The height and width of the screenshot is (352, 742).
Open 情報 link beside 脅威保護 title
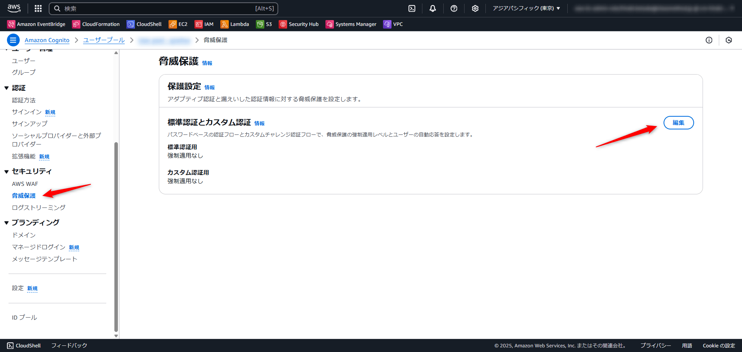point(207,63)
